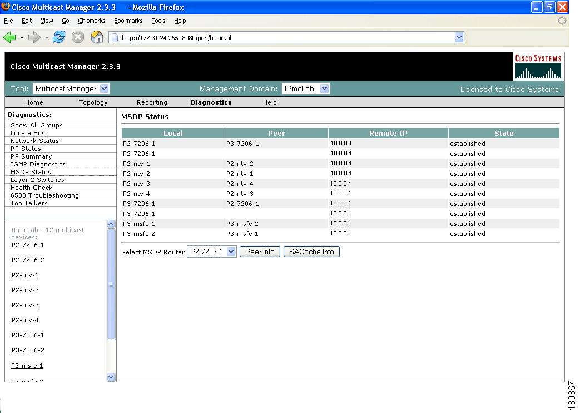Screen dimensions: 580x413
Task: Open the Select MSDP Router dropdown
Action: (211, 252)
